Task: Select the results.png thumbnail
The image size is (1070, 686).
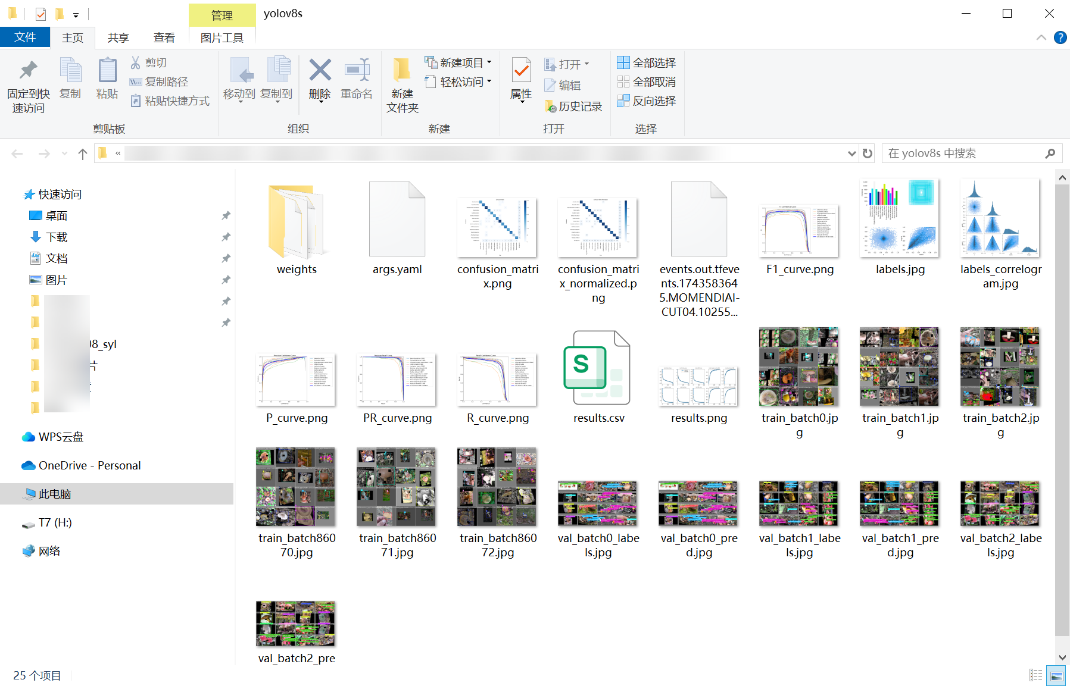Action: coord(698,387)
